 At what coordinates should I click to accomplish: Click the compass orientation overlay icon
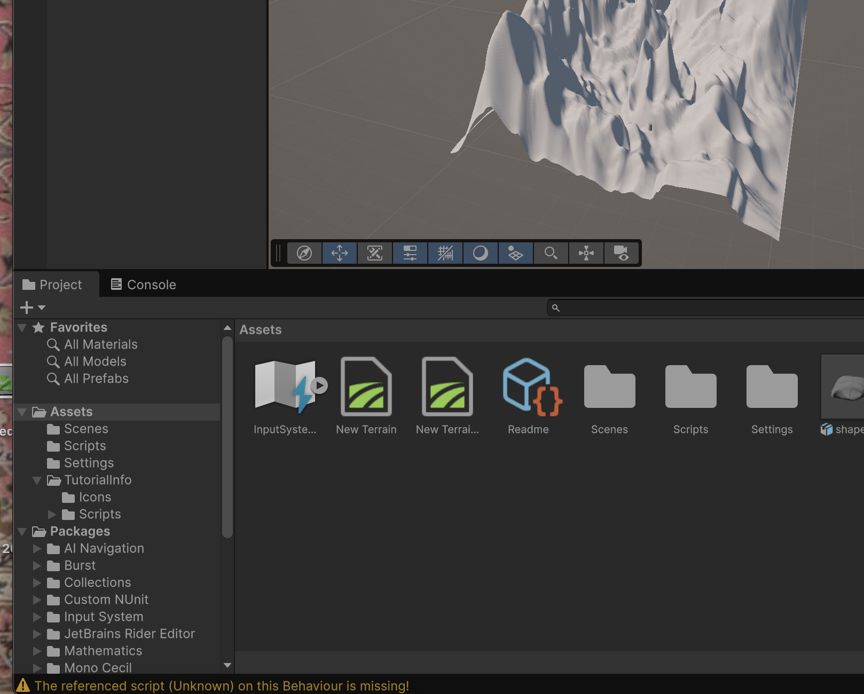tap(304, 253)
